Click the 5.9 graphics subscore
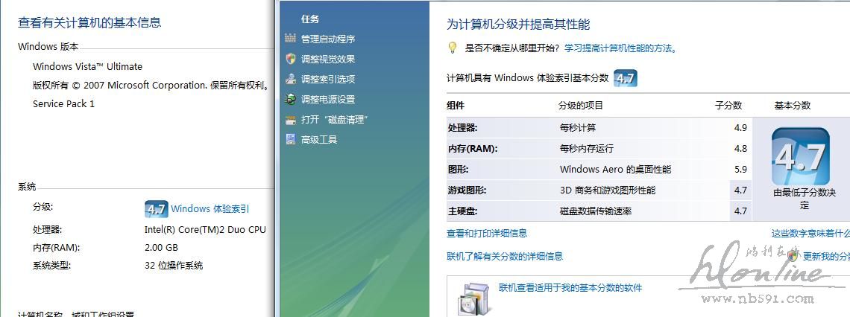Image resolution: width=850 pixels, height=317 pixels. click(740, 170)
